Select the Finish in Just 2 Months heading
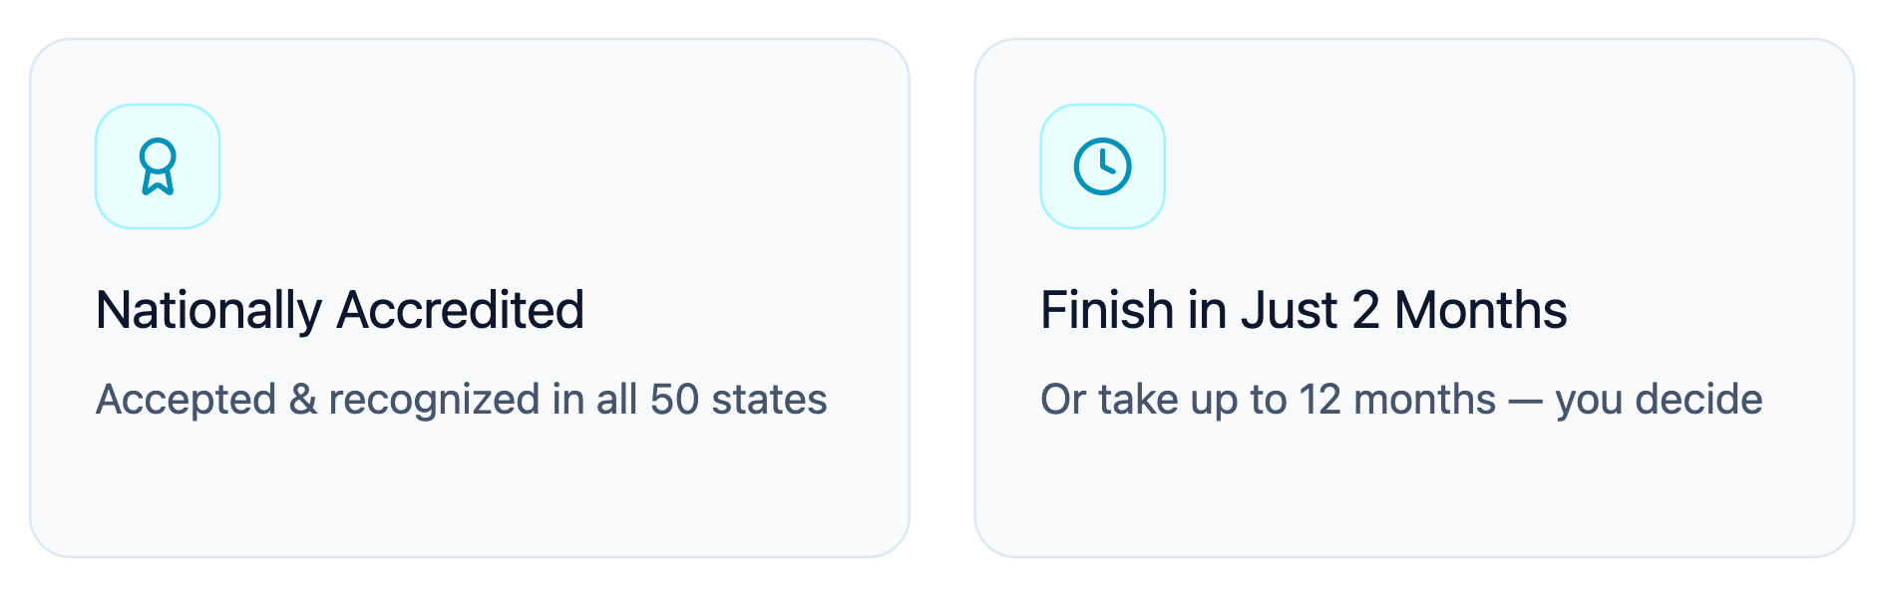This screenshot has width=1877, height=594. (x=1303, y=310)
